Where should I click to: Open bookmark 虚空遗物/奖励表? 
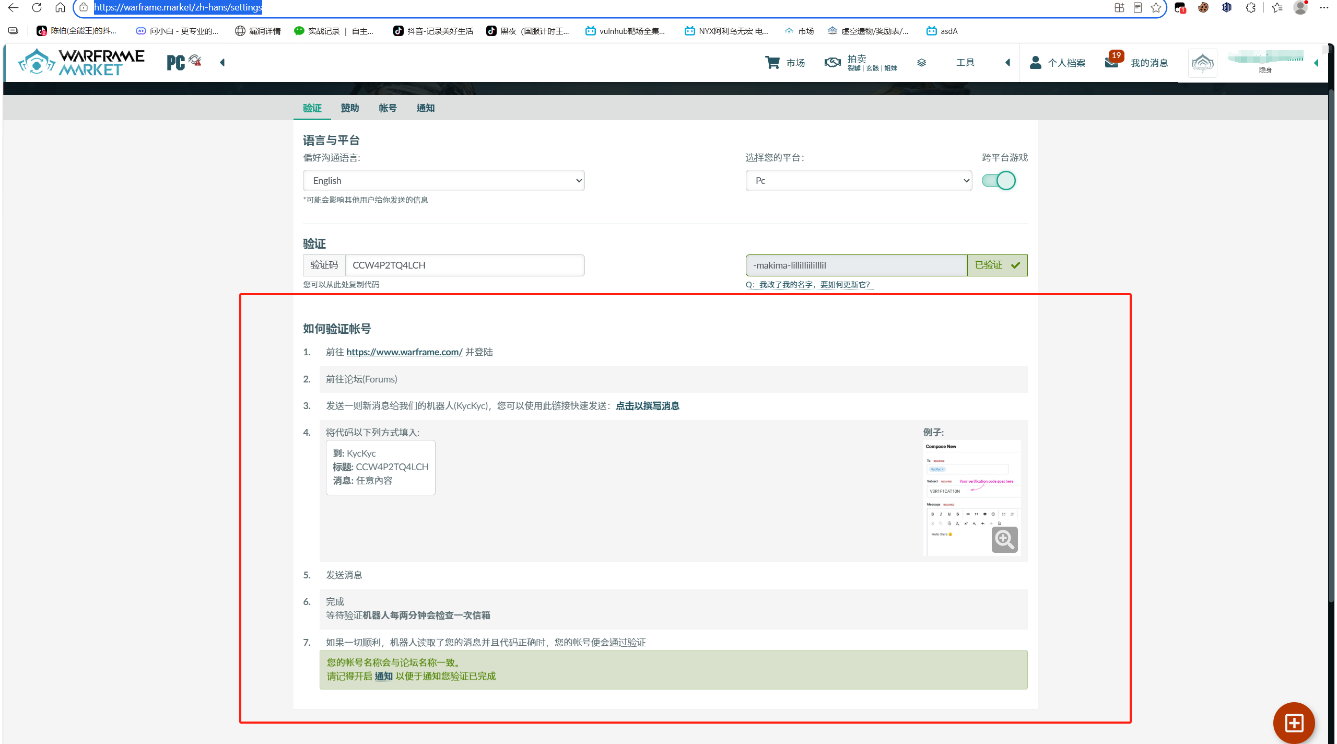(x=868, y=31)
